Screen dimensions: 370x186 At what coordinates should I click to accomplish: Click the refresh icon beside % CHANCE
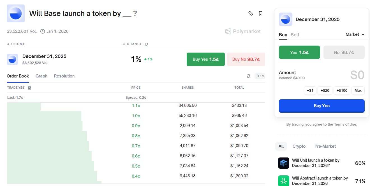click(x=146, y=44)
